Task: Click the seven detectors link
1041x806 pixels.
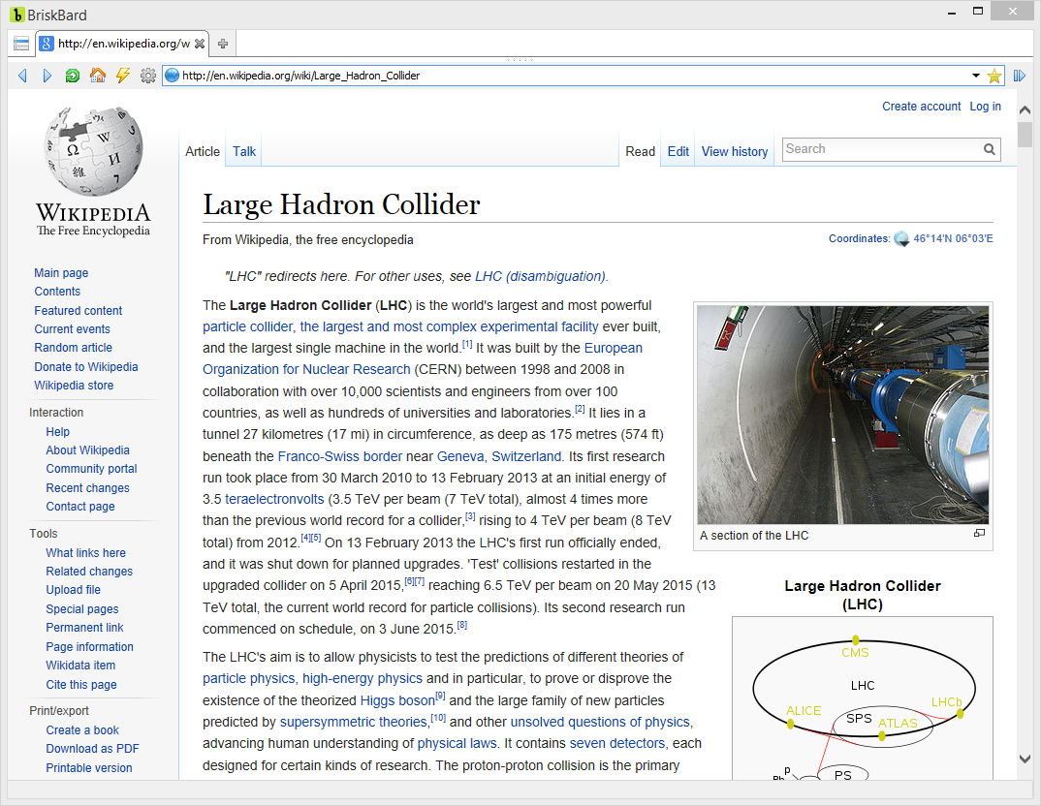Action: tap(617, 743)
